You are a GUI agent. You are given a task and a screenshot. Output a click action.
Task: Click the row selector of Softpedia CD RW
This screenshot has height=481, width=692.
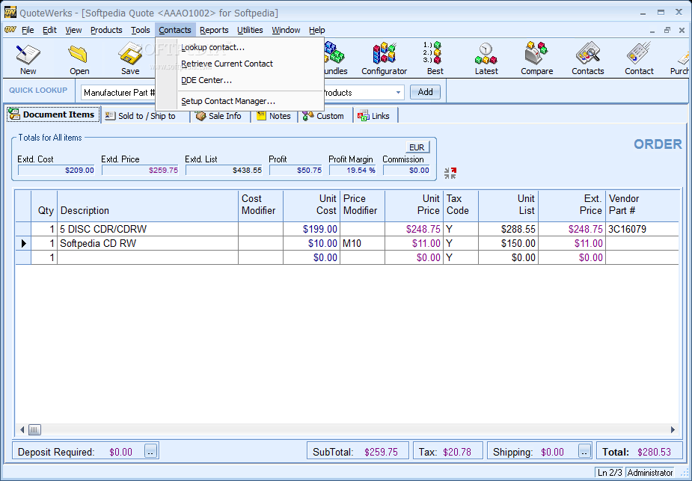click(x=23, y=243)
